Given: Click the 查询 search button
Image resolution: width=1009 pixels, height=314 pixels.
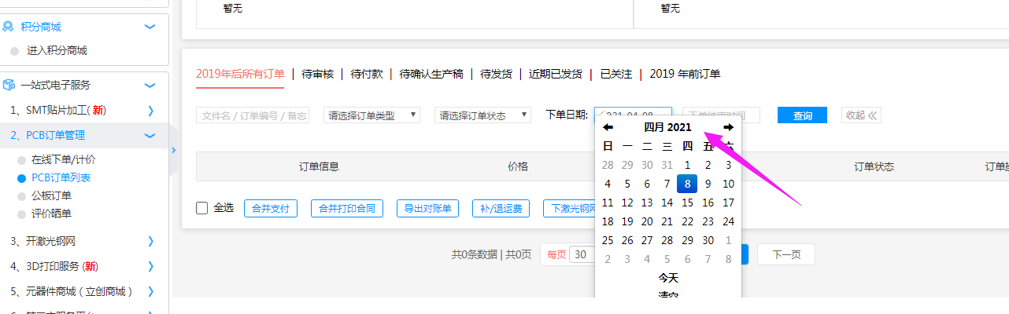Looking at the screenshot, I should pos(802,115).
